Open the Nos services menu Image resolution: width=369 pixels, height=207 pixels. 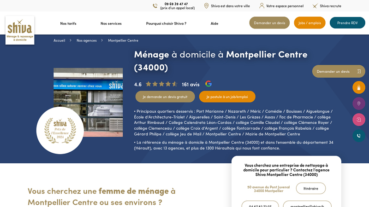click(111, 23)
